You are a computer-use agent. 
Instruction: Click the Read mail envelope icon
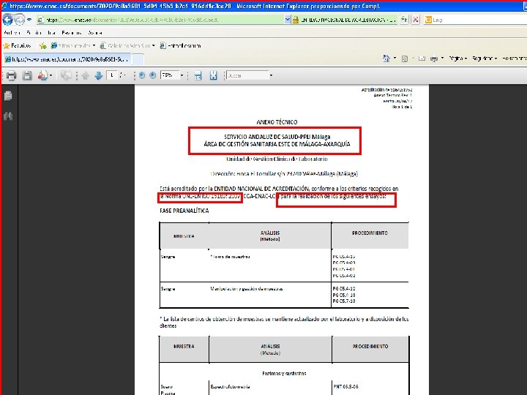[422, 59]
